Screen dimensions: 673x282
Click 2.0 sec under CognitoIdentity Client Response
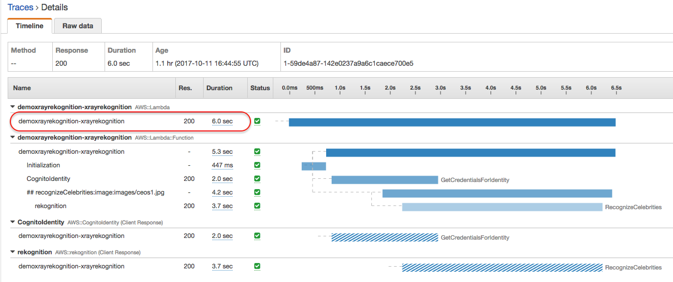click(222, 236)
